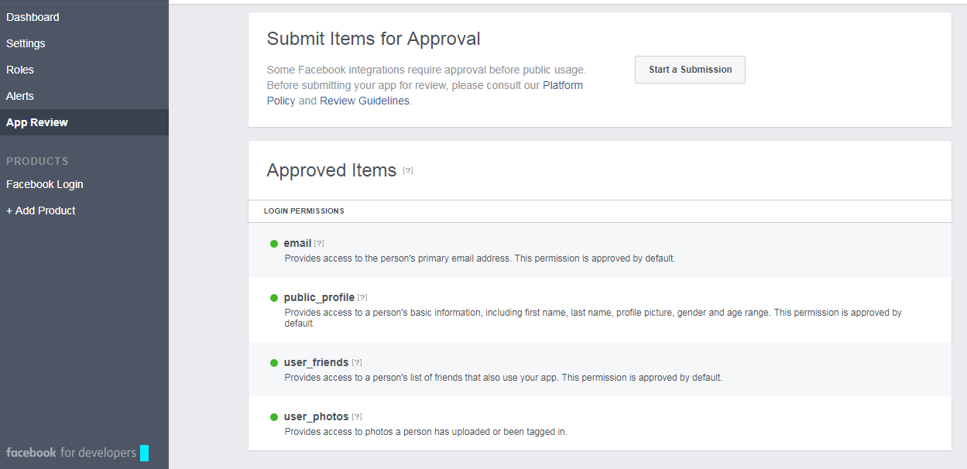This screenshot has height=469, width=967.
Task: Click green status dot for email
Action: [274, 244]
